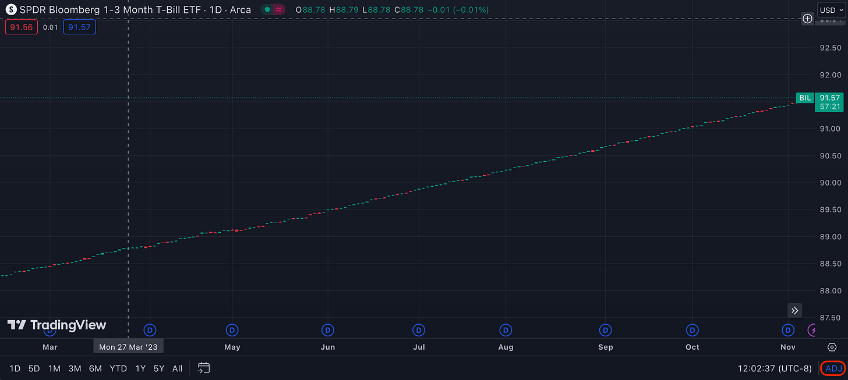Select the 1D time range

click(15, 368)
